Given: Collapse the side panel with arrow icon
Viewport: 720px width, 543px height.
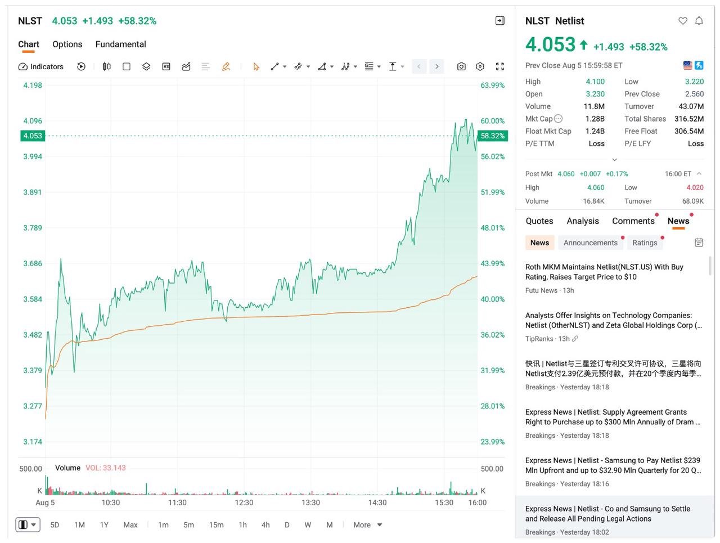Looking at the screenshot, I should click(x=499, y=21).
